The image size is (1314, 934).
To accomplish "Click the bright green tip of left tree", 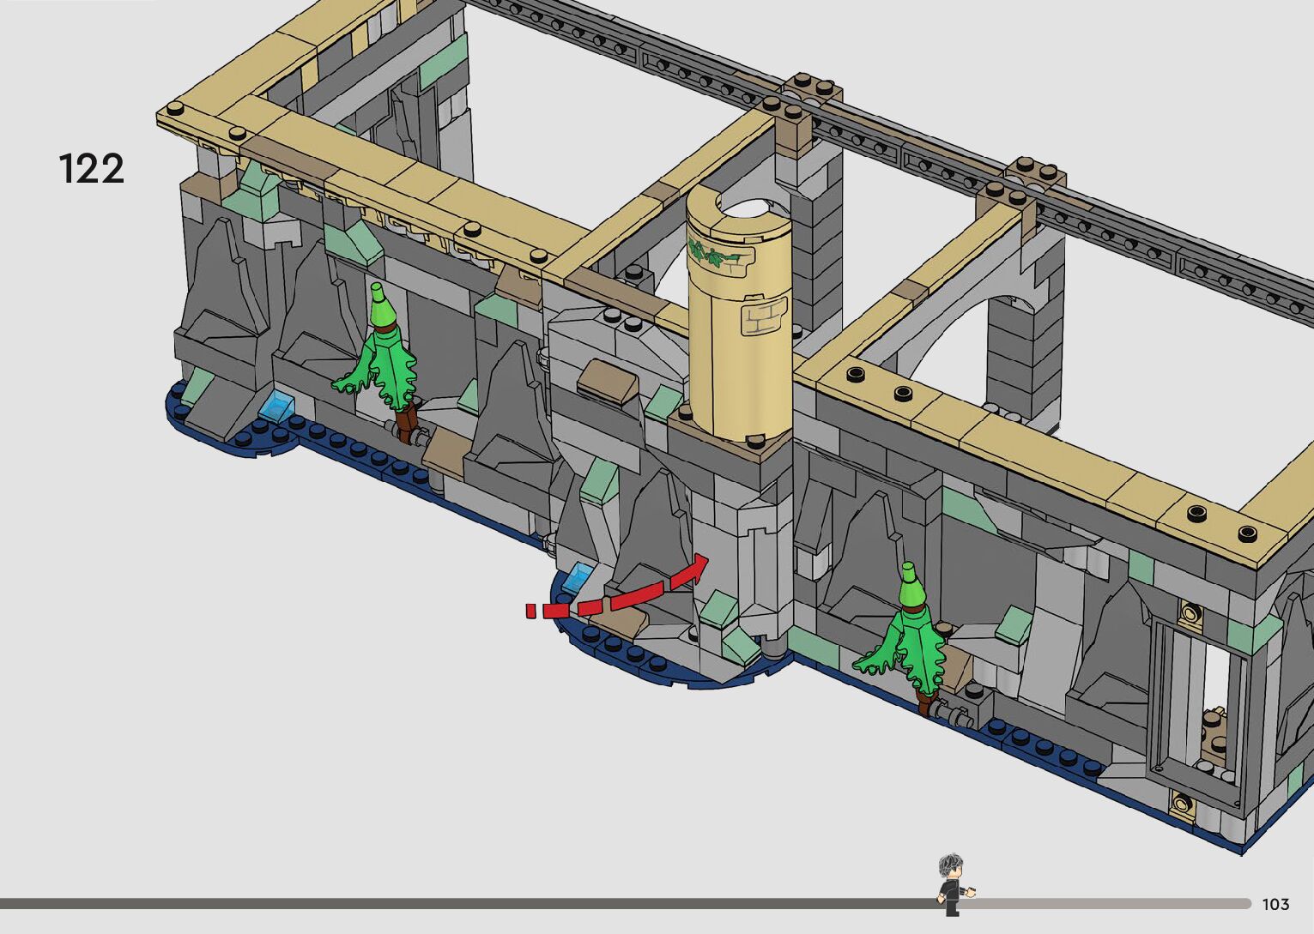I will 381,302.
